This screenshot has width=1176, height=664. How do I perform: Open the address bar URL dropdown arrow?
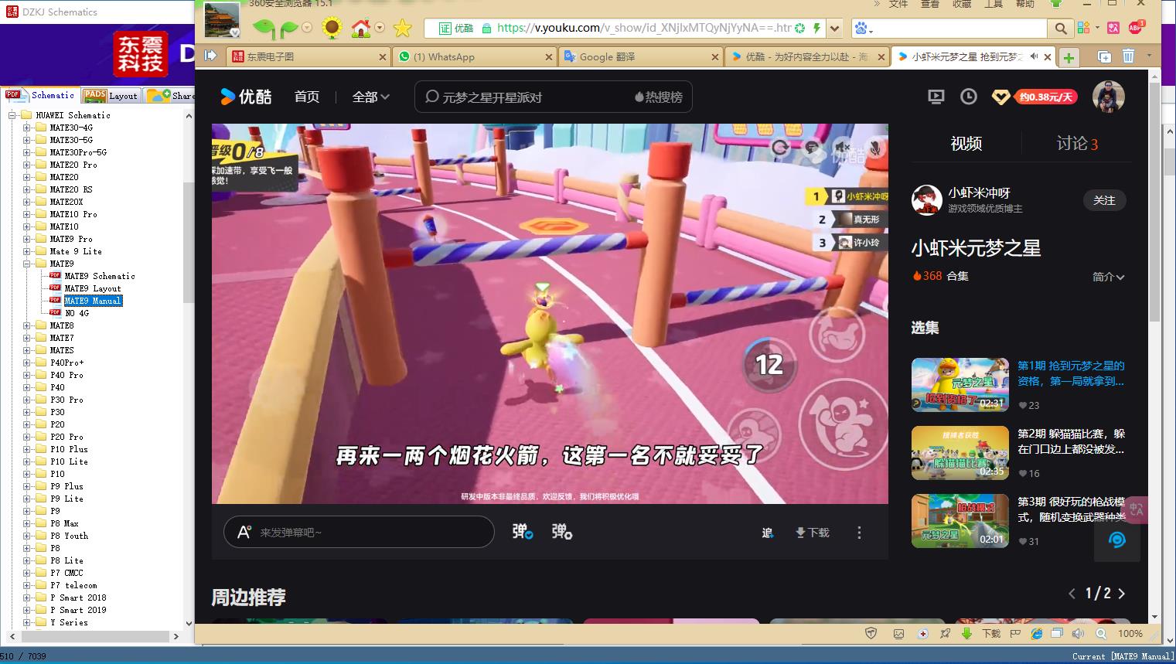834,29
